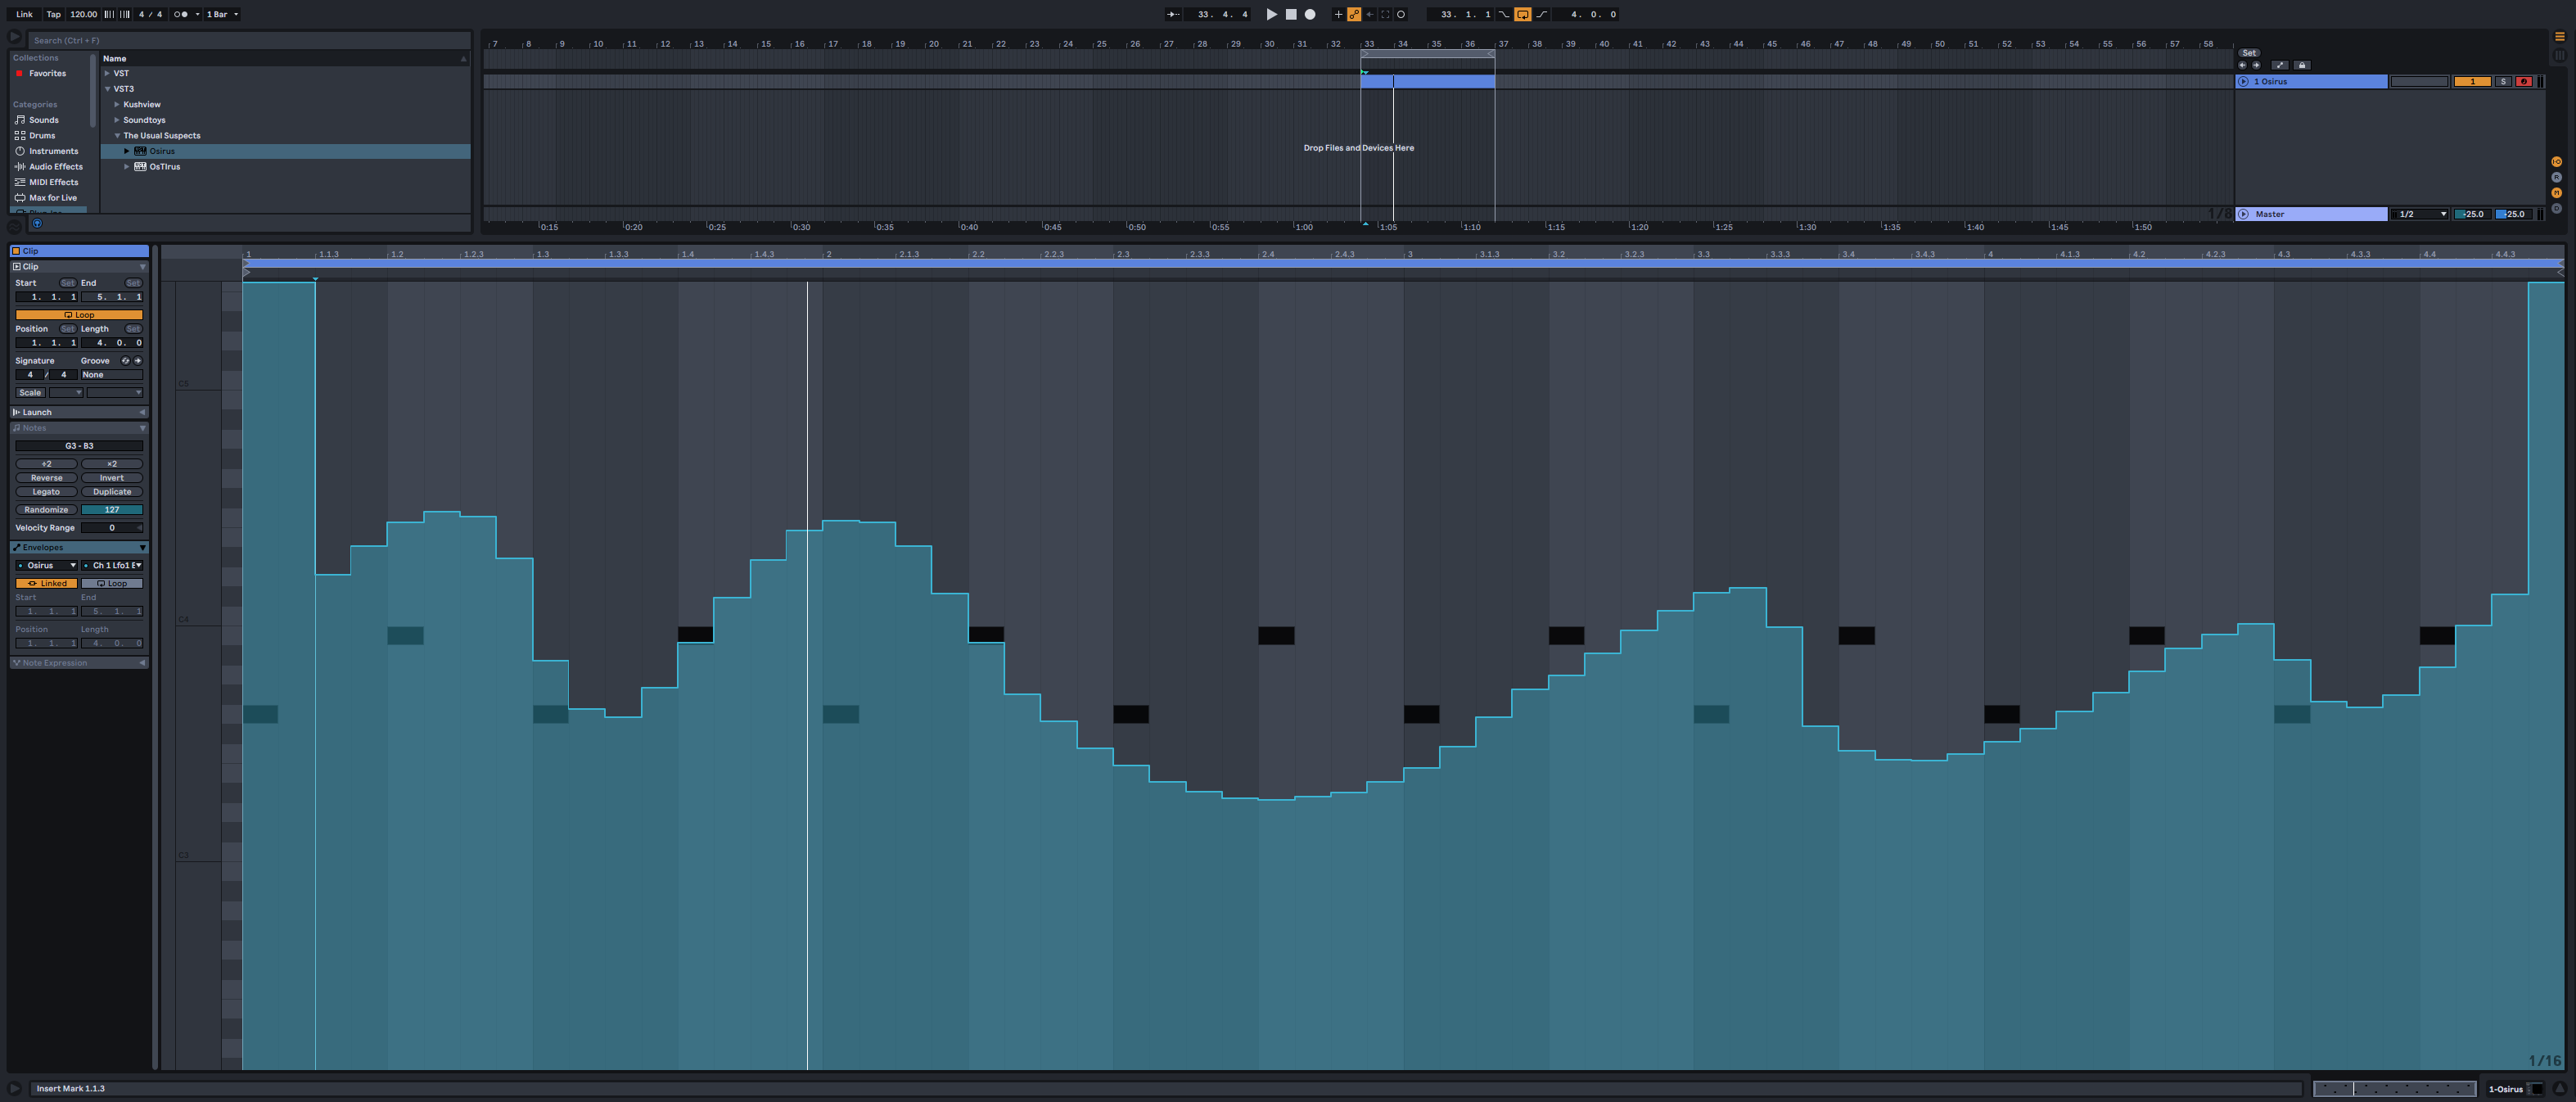This screenshot has height=1102, width=2576.
Task: Click the Next Locator arrow
Action: [x=2256, y=65]
